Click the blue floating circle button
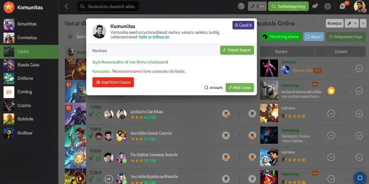The height and width of the screenshot is (184, 369). click(x=360, y=178)
